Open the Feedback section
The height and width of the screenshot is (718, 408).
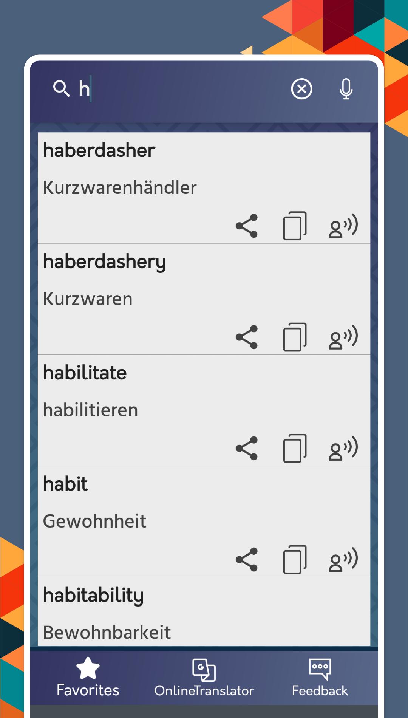[320, 678]
